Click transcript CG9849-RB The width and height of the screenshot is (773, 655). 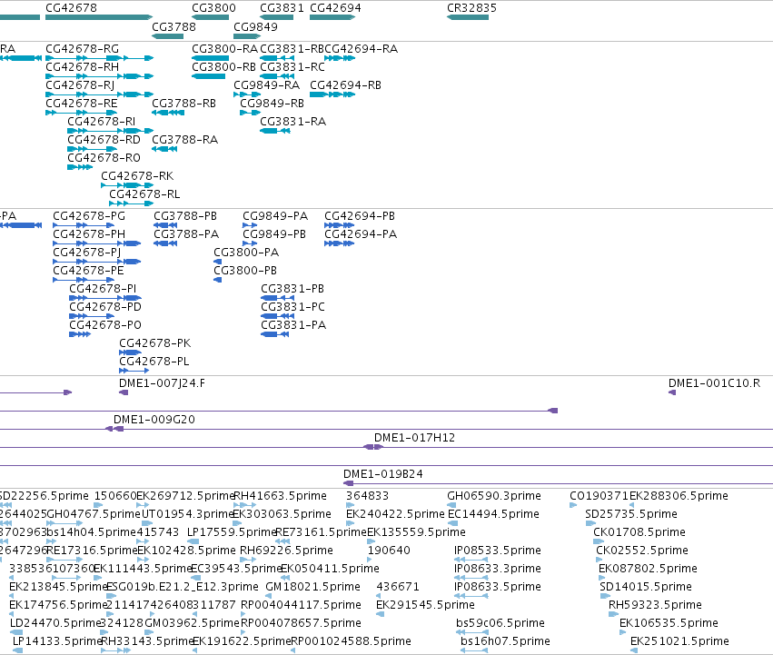(251, 113)
